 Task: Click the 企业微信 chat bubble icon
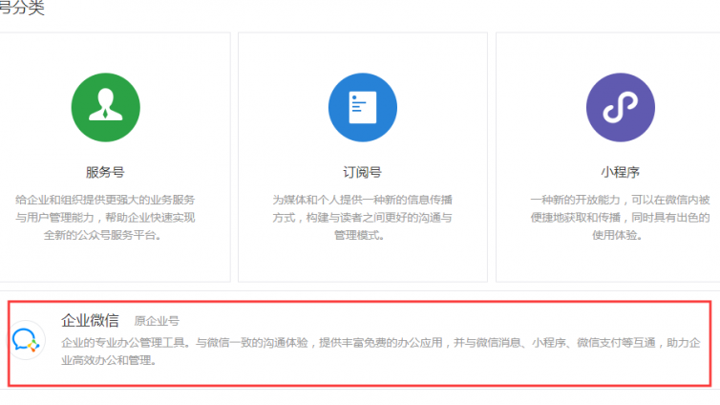click(26, 340)
